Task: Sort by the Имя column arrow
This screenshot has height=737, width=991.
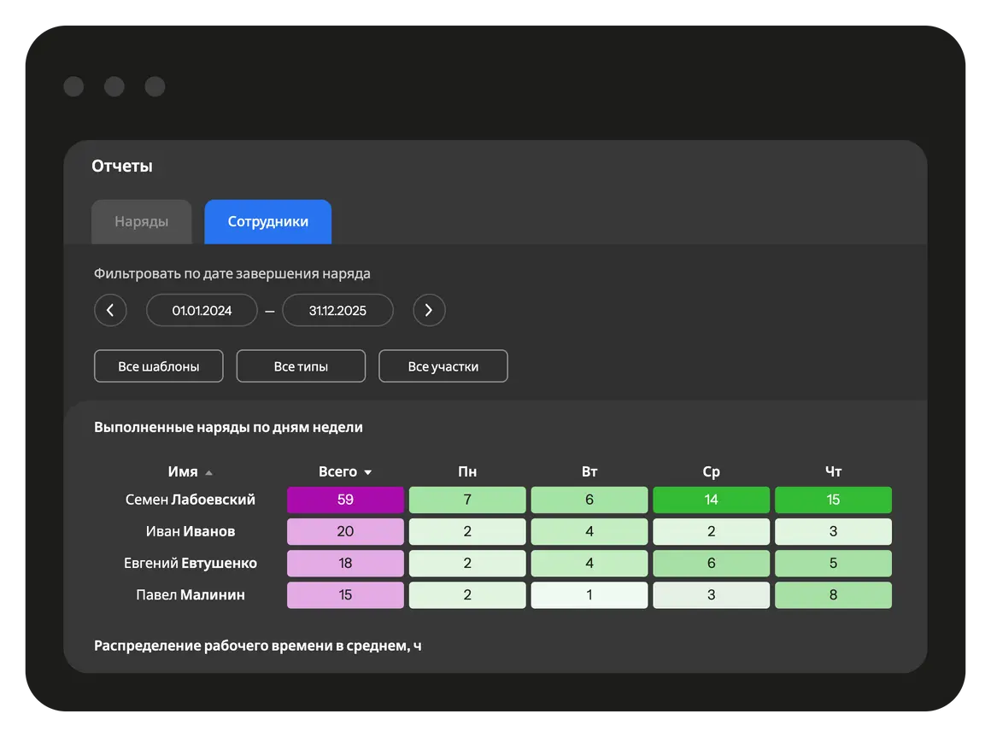Action: coord(209,472)
